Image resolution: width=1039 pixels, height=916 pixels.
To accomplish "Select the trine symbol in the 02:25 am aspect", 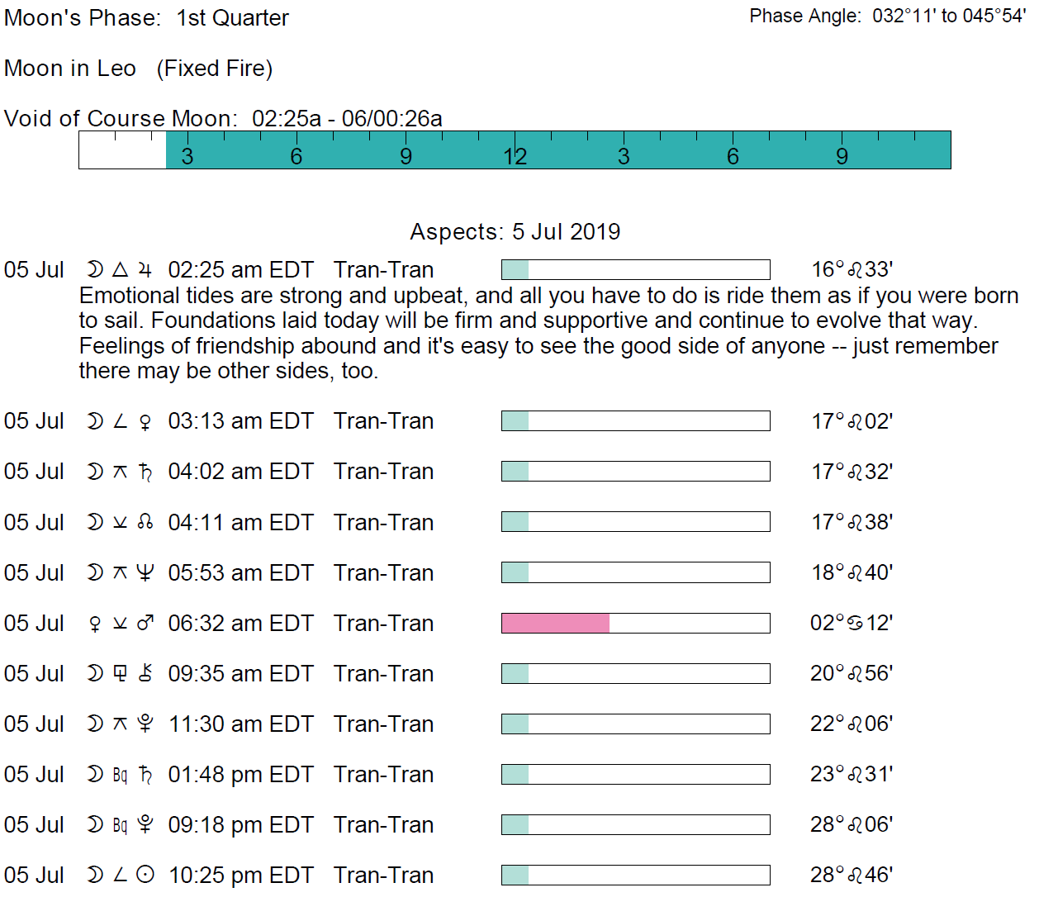I will click(121, 270).
